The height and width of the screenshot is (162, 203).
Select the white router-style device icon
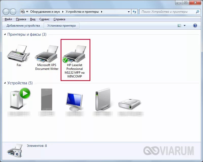tap(103, 99)
